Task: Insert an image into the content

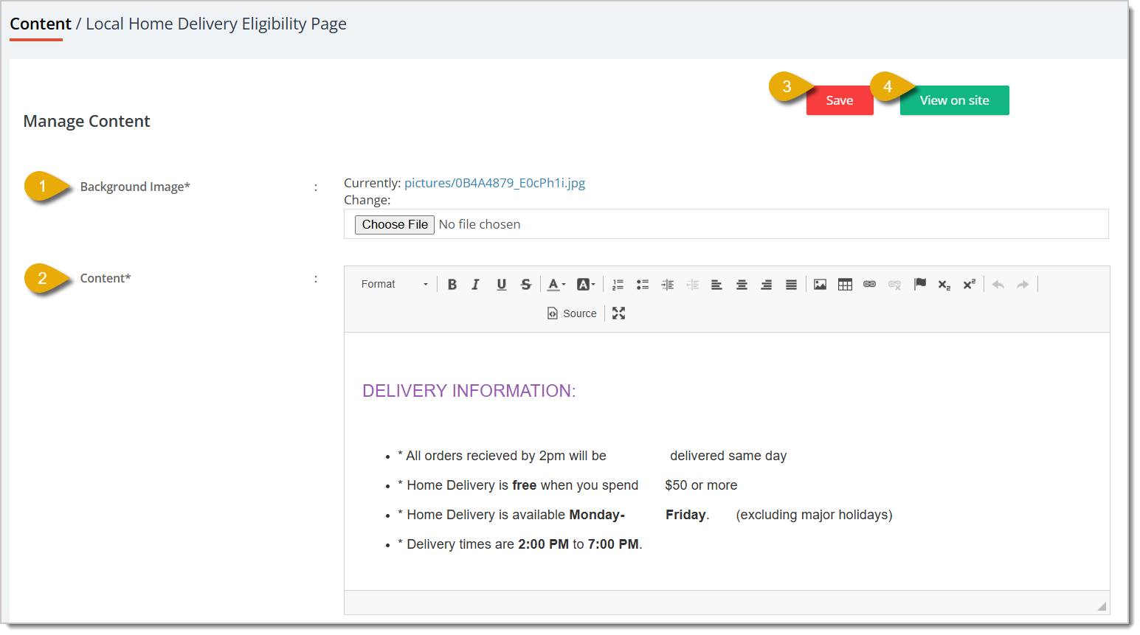Action: point(820,284)
